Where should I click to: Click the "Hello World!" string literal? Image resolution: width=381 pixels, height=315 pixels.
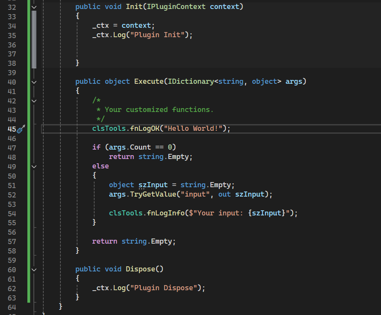[x=197, y=129]
